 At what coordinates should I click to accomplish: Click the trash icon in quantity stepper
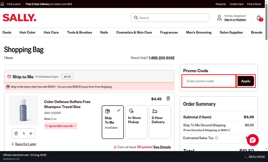pyautogui.click(x=16, y=133)
